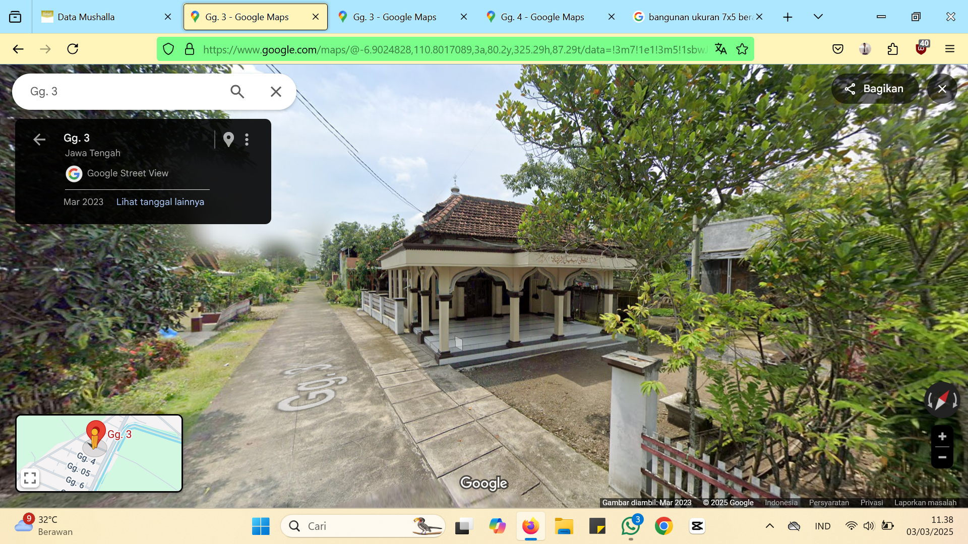
Task: Open a new browser tab
Action: click(788, 17)
